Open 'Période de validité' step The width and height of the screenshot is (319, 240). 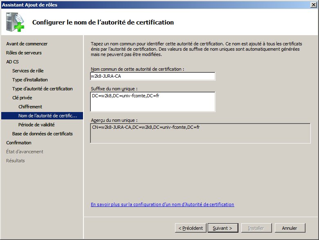click(x=36, y=125)
